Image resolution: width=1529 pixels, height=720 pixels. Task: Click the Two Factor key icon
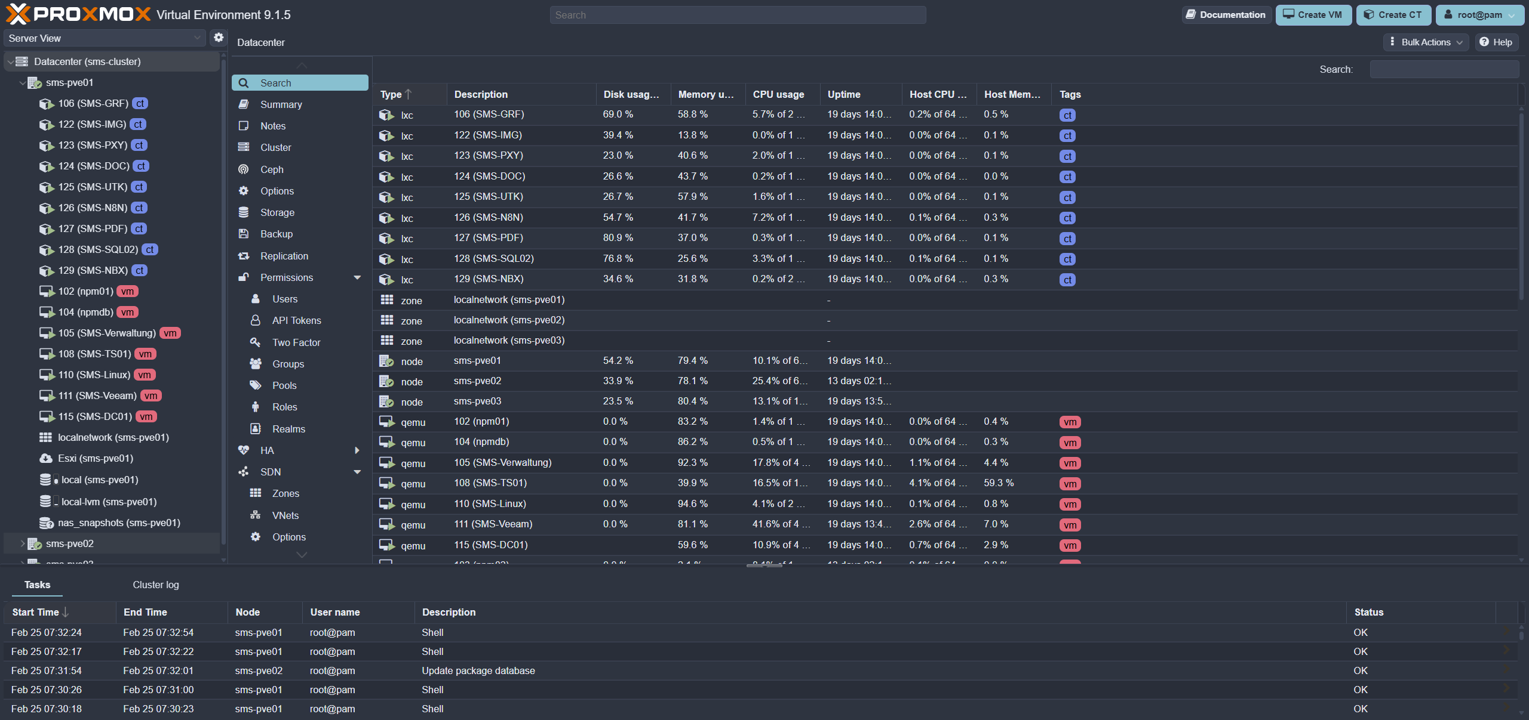(x=256, y=342)
